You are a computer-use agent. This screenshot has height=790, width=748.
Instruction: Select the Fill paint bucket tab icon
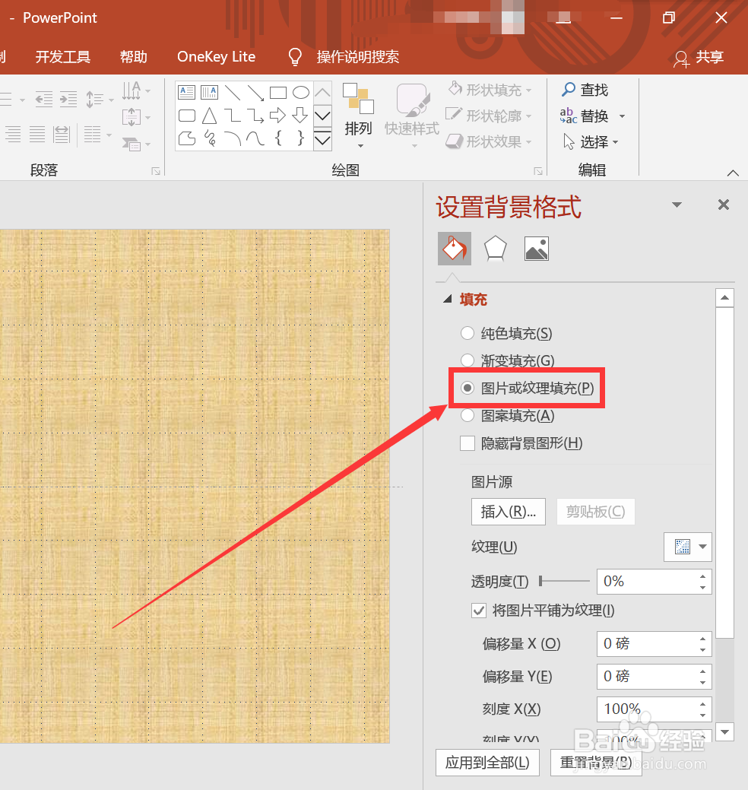(x=455, y=249)
